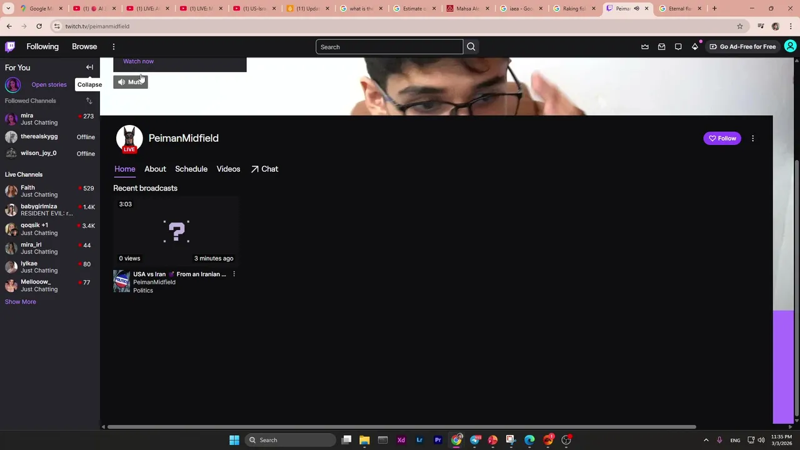
Task: Open stories via the Open stories link
Action: [49, 84]
